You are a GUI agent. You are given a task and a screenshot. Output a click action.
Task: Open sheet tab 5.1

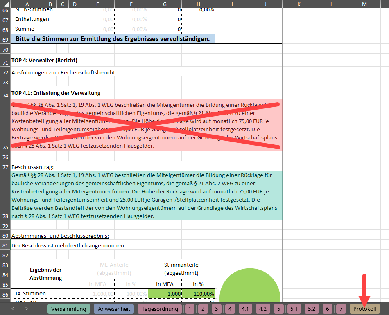[x=294, y=309]
